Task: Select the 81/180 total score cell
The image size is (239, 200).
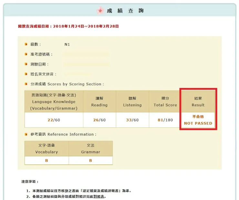Action: [x=165, y=120]
